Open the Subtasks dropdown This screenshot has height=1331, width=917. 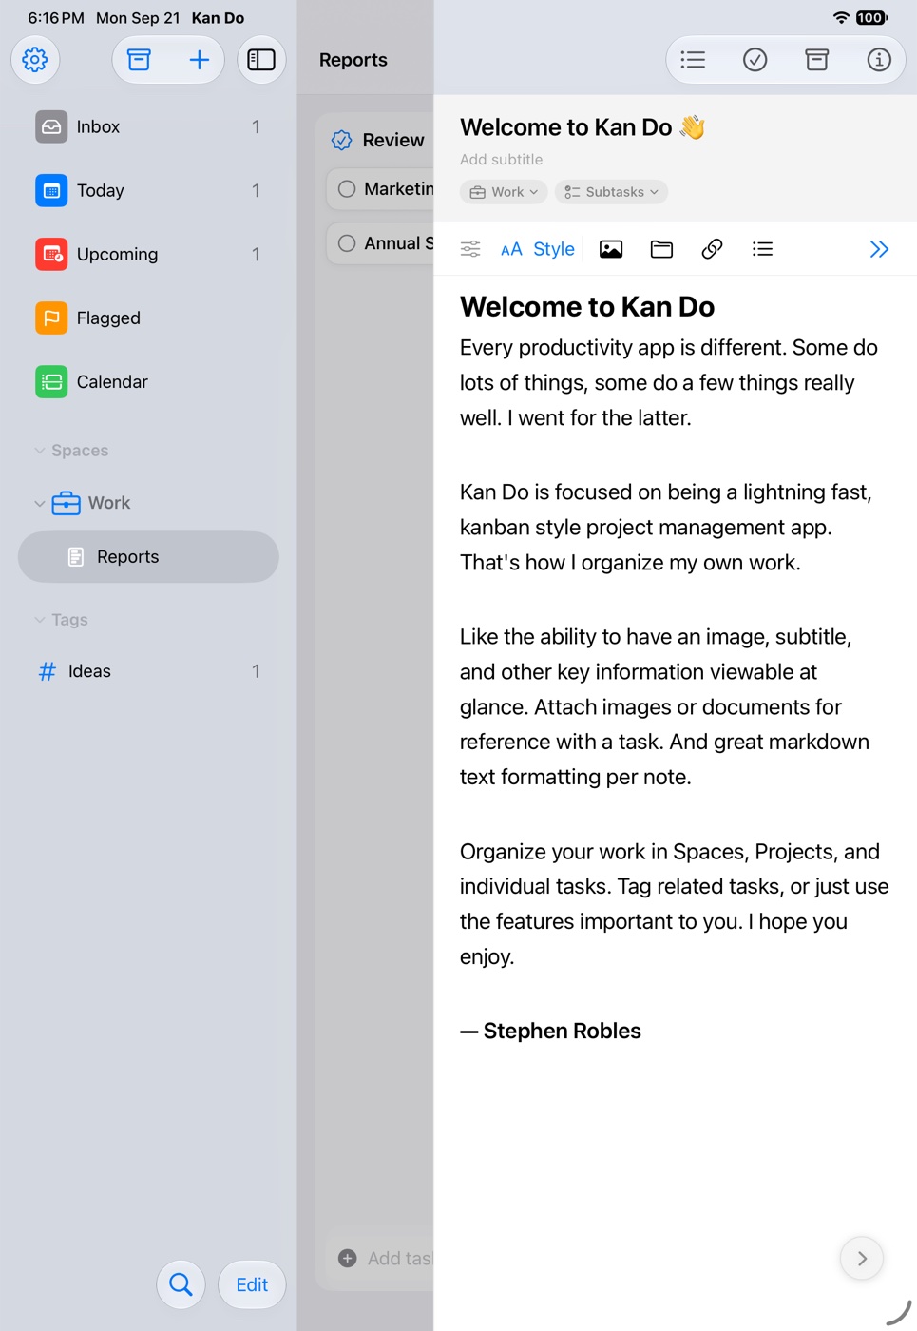coord(611,192)
